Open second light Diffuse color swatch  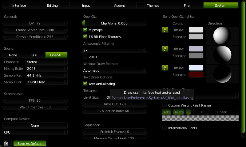click(x=196, y=49)
